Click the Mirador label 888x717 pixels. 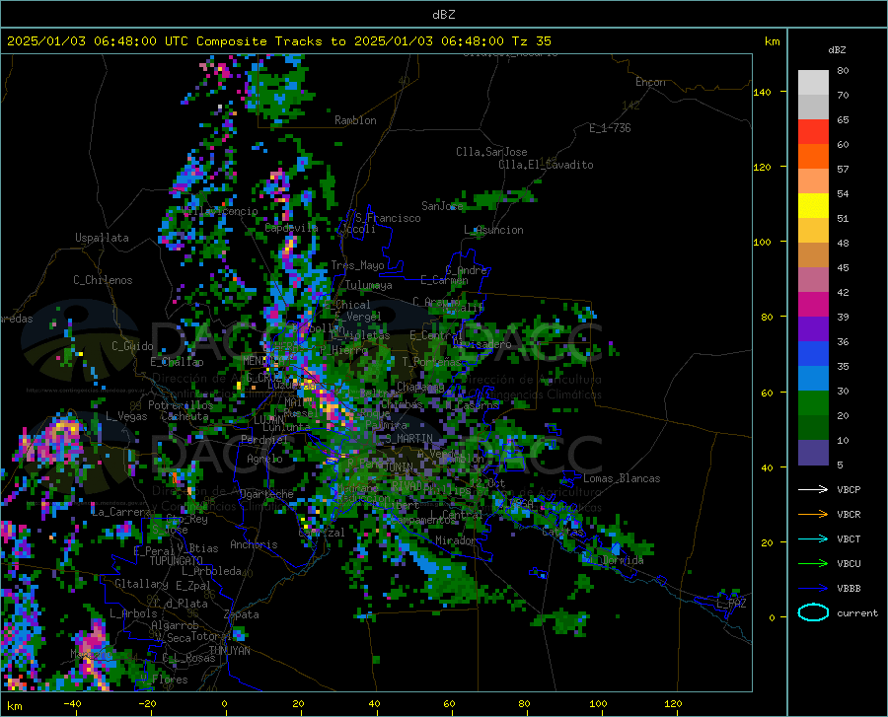coord(455,540)
